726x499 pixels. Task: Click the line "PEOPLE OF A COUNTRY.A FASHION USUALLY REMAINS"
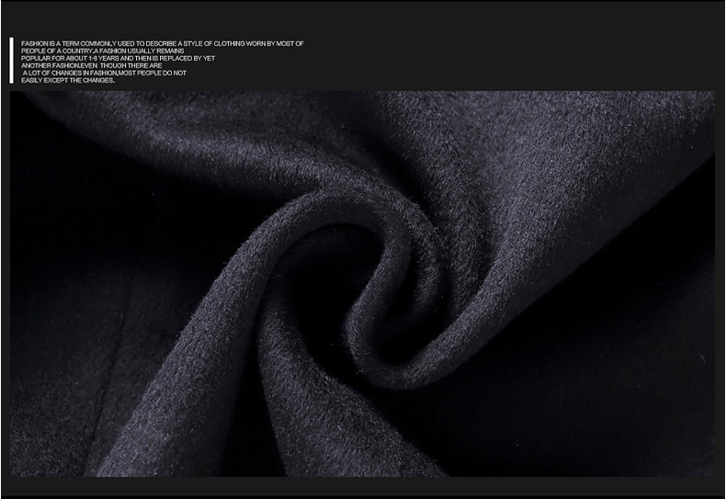(x=102, y=51)
